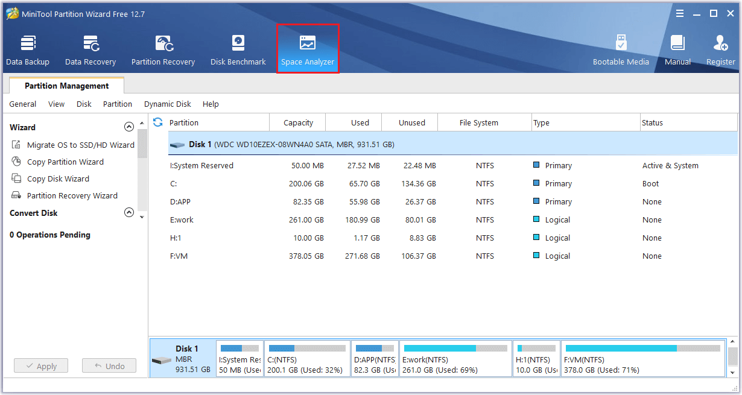This screenshot has height=395, width=742.
Task: Click the Boot status cell
Action: point(651,183)
